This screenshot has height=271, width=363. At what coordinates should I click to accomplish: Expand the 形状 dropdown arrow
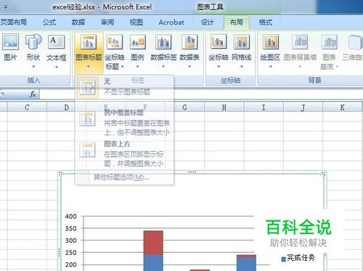click(33, 66)
